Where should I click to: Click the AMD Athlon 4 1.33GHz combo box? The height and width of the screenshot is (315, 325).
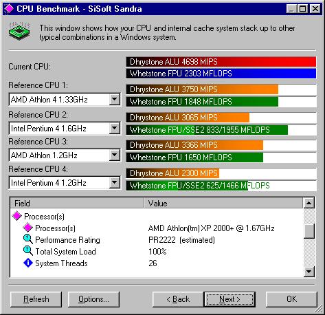(x=65, y=100)
